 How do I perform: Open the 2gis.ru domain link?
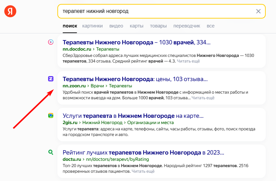click(x=70, y=122)
